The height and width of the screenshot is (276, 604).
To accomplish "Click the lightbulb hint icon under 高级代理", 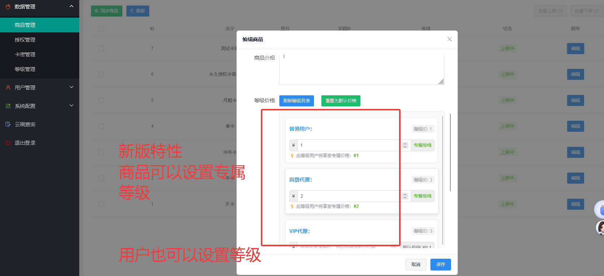I will [292, 206].
